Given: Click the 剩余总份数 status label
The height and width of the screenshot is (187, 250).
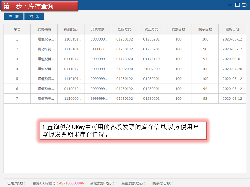Looking at the screenshot, I should coord(162,183).
